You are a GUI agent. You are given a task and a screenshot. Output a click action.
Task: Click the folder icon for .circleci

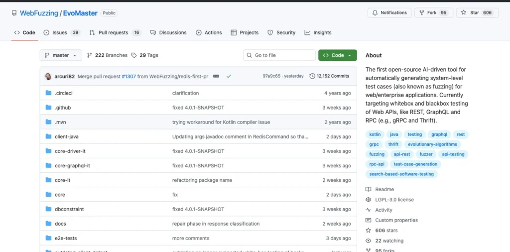coord(49,93)
